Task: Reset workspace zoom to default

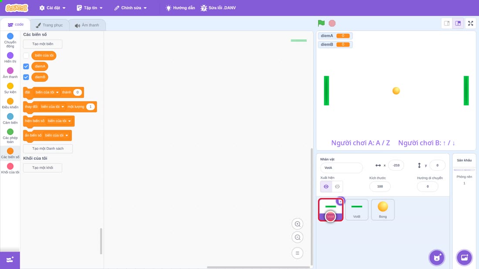Action: click(297, 253)
